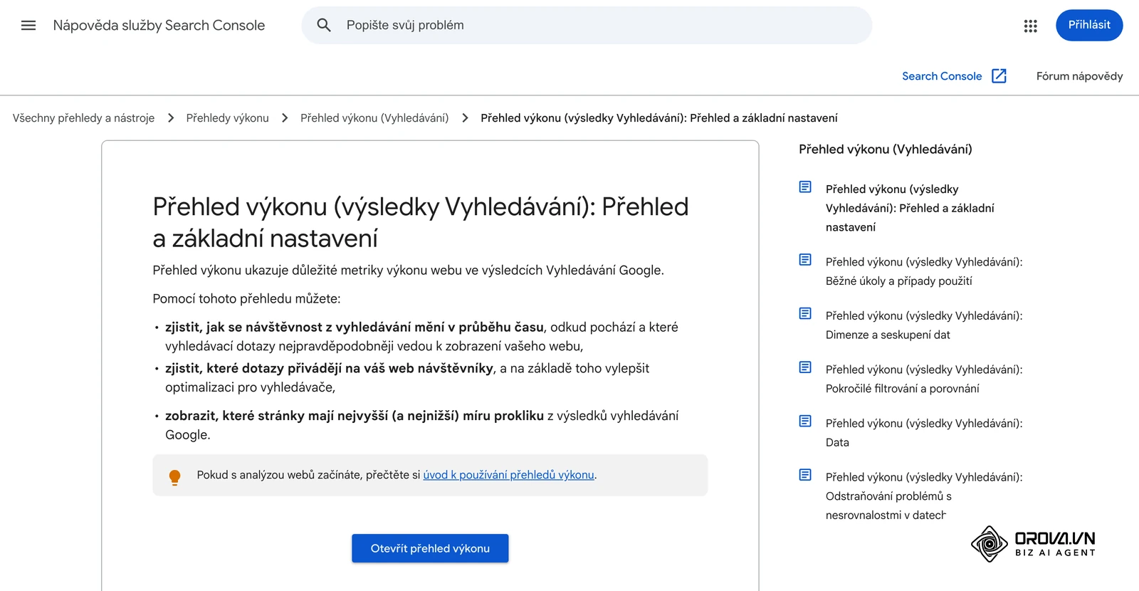Click the main article heading text

[420, 222]
